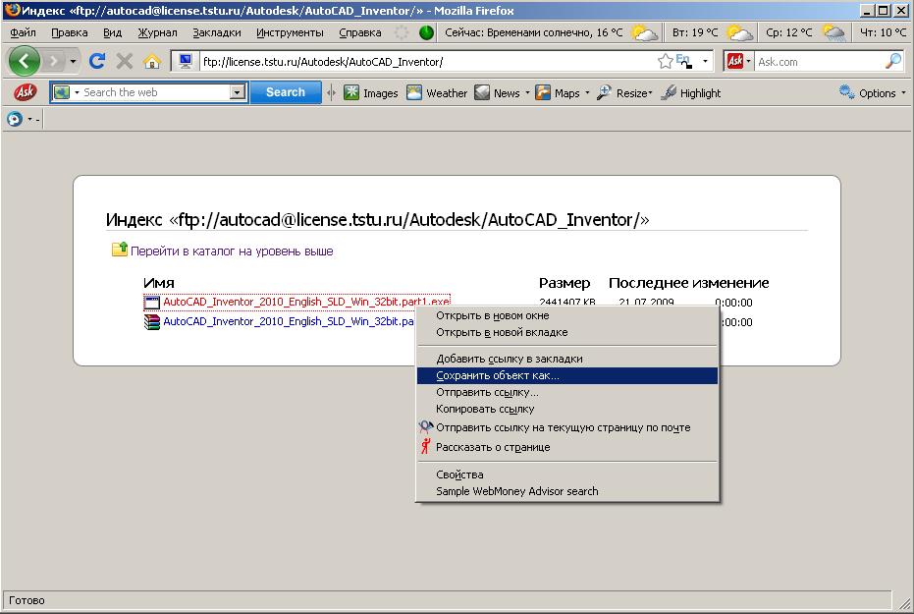
Task: Bookmark this page with the star icon
Action: (665, 61)
